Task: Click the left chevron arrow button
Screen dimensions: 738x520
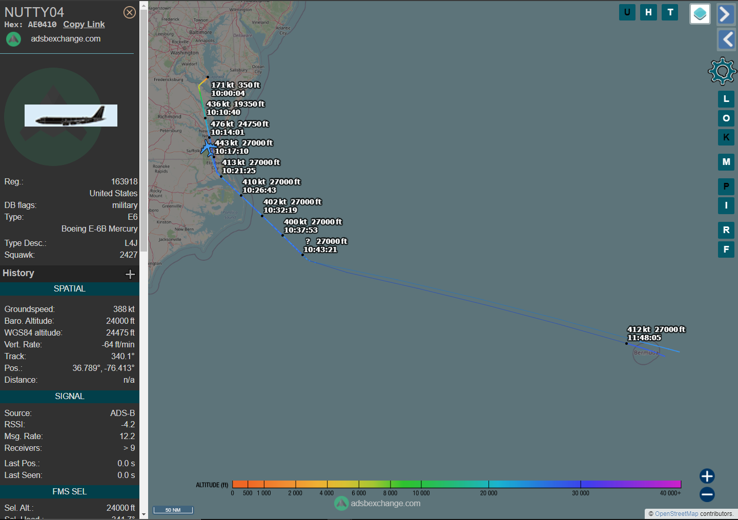Action: pyautogui.click(x=726, y=39)
